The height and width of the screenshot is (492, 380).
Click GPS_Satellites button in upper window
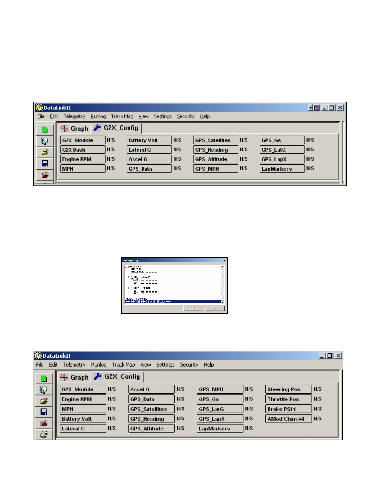pos(215,140)
